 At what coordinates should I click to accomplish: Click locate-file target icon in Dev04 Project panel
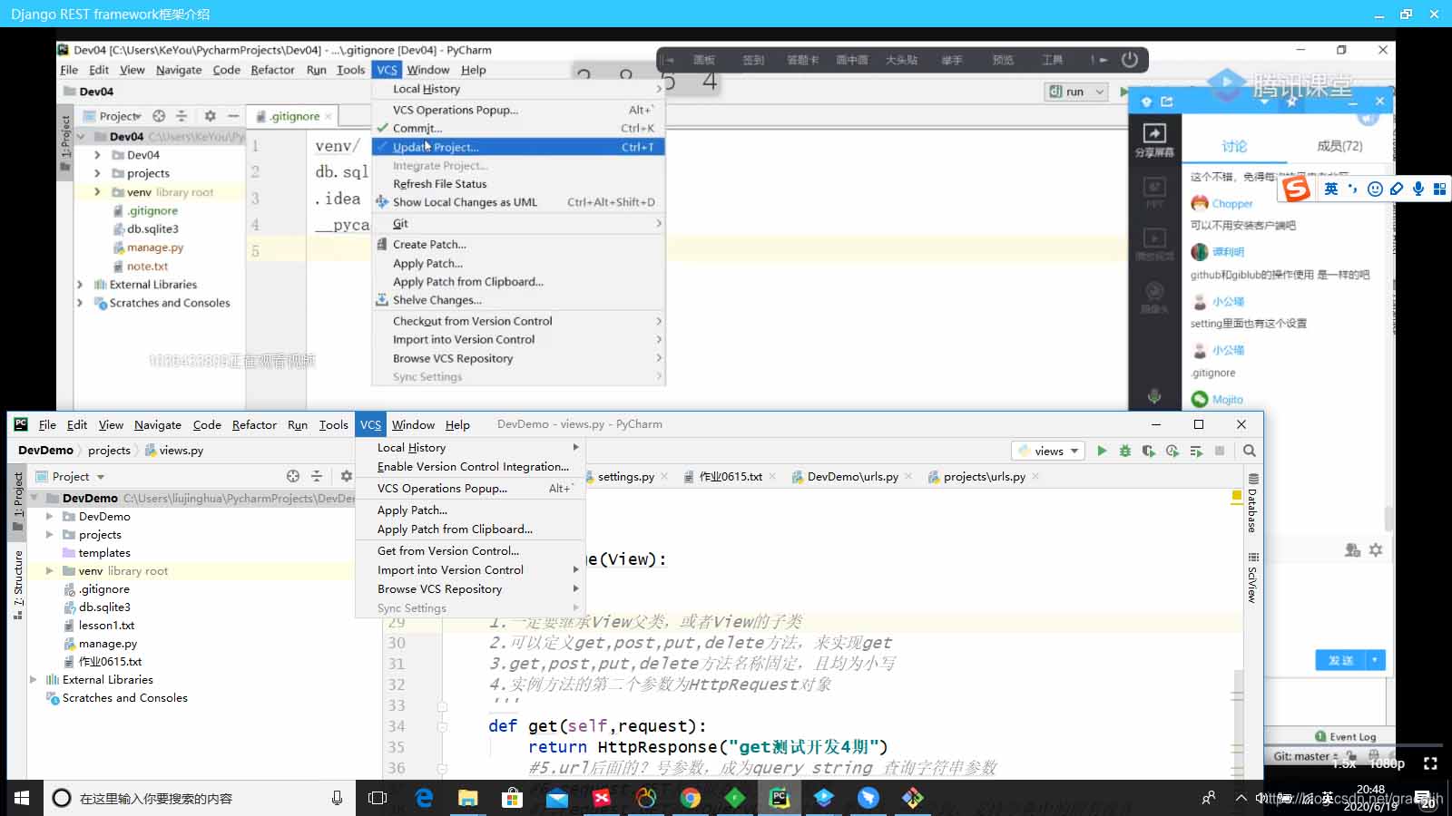coord(159,116)
